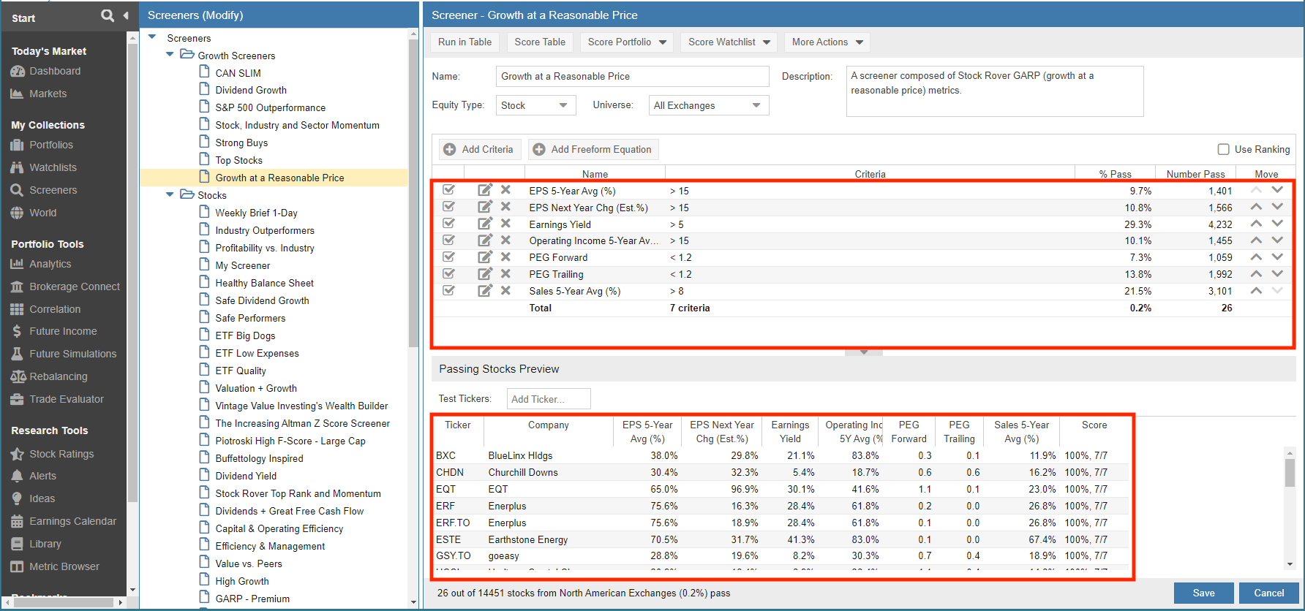Image resolution: width=1305 pixels, height=611 pixels.
Task: Enable the Use Ranking checkbox
Action: 1223,149
